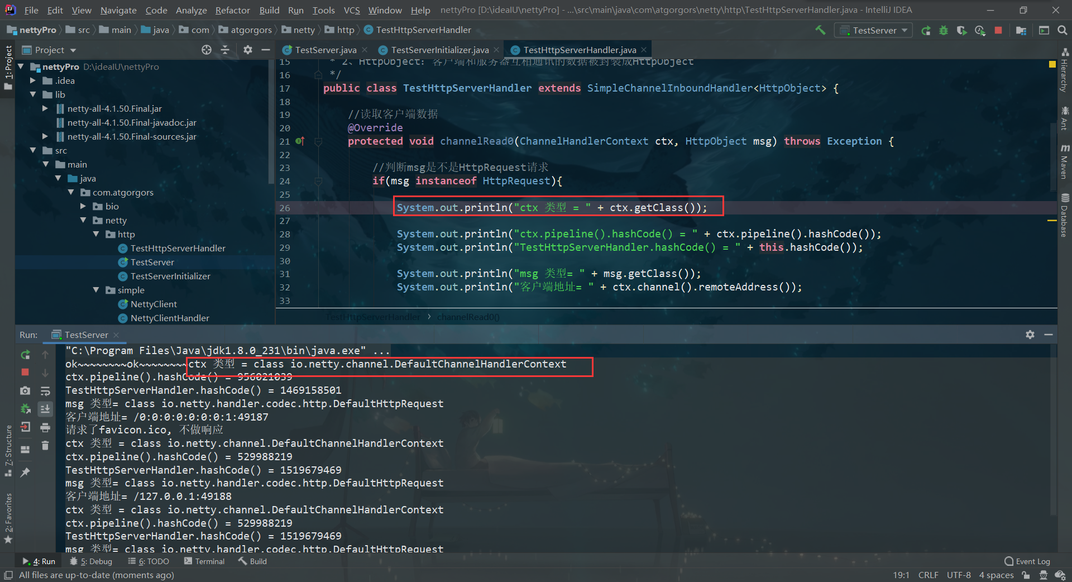Change the UTF-8 file encoding
The image size is (1072, 582).
click(959, 575)
